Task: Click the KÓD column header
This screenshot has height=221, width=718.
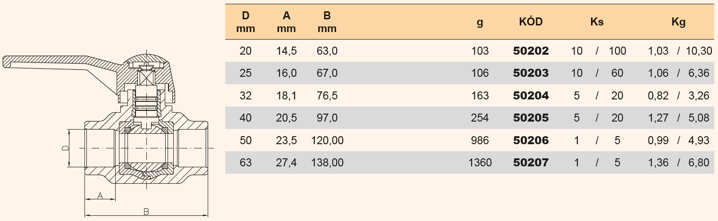Action: [531, 22]
